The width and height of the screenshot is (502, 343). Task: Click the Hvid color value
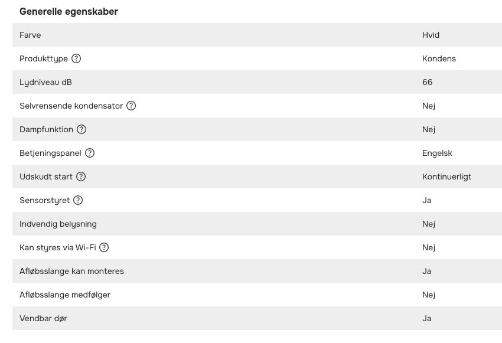(431, 35)
